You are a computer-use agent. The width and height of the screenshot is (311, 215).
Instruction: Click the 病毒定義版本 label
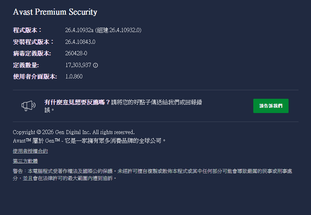(x=32, y=53)
